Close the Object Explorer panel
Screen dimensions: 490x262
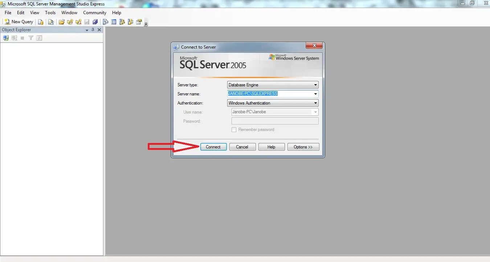[99, 30]
